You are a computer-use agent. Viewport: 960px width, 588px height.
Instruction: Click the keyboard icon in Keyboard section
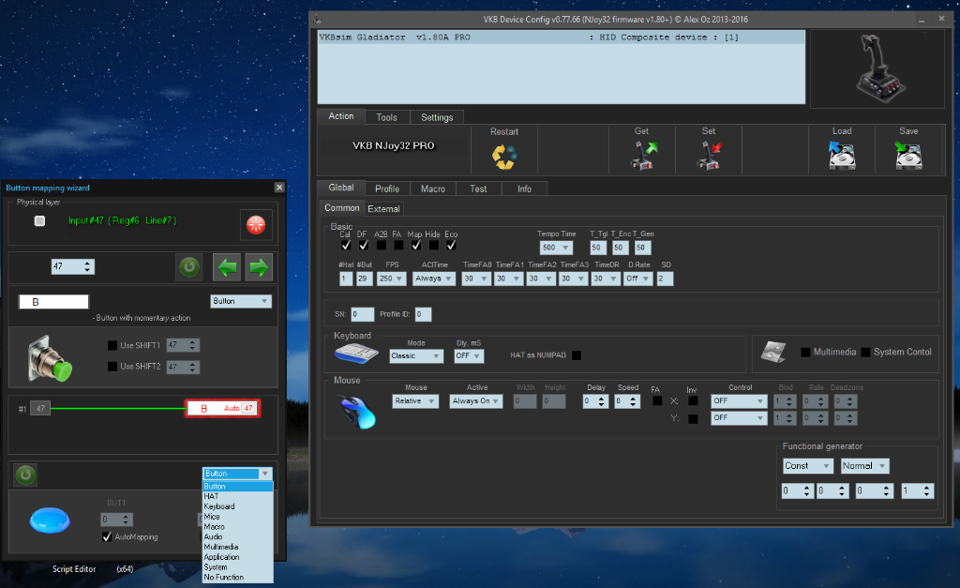[x=356, y=354]
